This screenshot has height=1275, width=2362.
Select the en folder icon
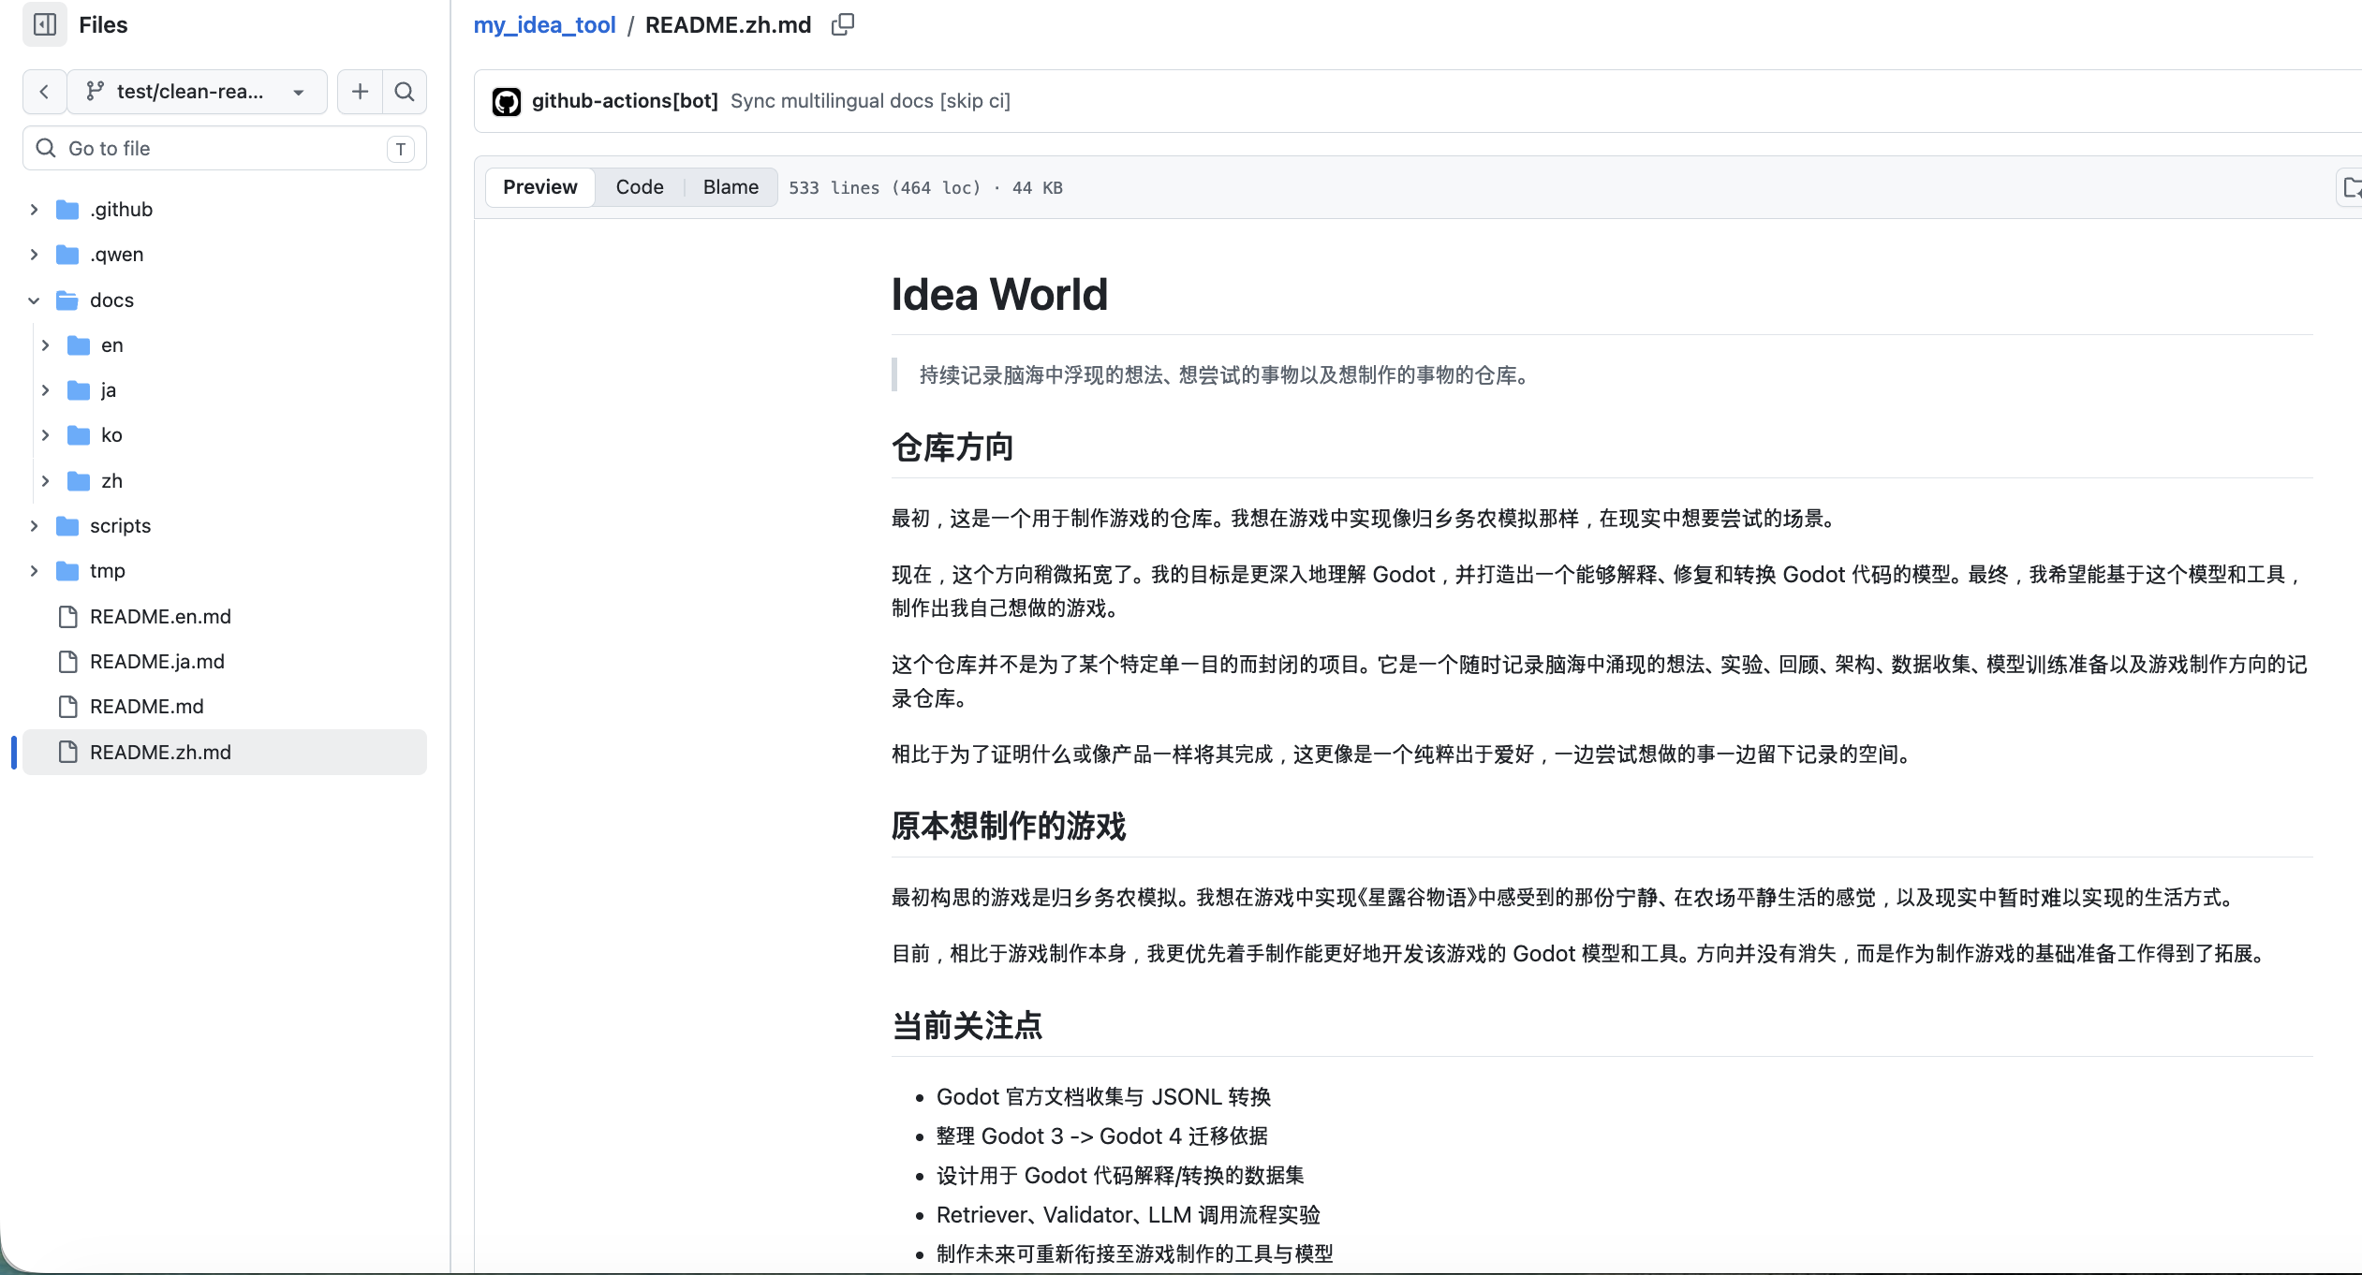[x=79, y=345]
